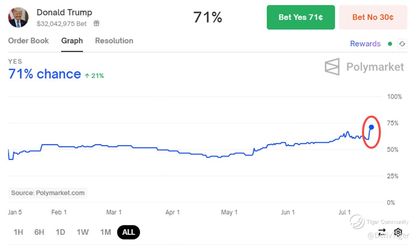This screenshot has width=417, height=245.
Task: Click the gift rewards icon beside bet volume
Action: [x=96, y=23]
